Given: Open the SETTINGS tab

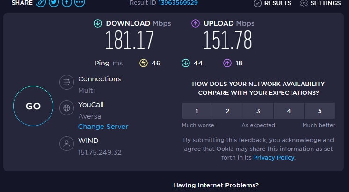Looking at the screenshot, I should pos(320,3).
